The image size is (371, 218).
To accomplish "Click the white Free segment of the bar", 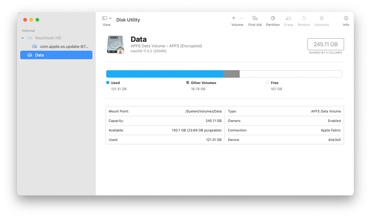I will 291,74.
